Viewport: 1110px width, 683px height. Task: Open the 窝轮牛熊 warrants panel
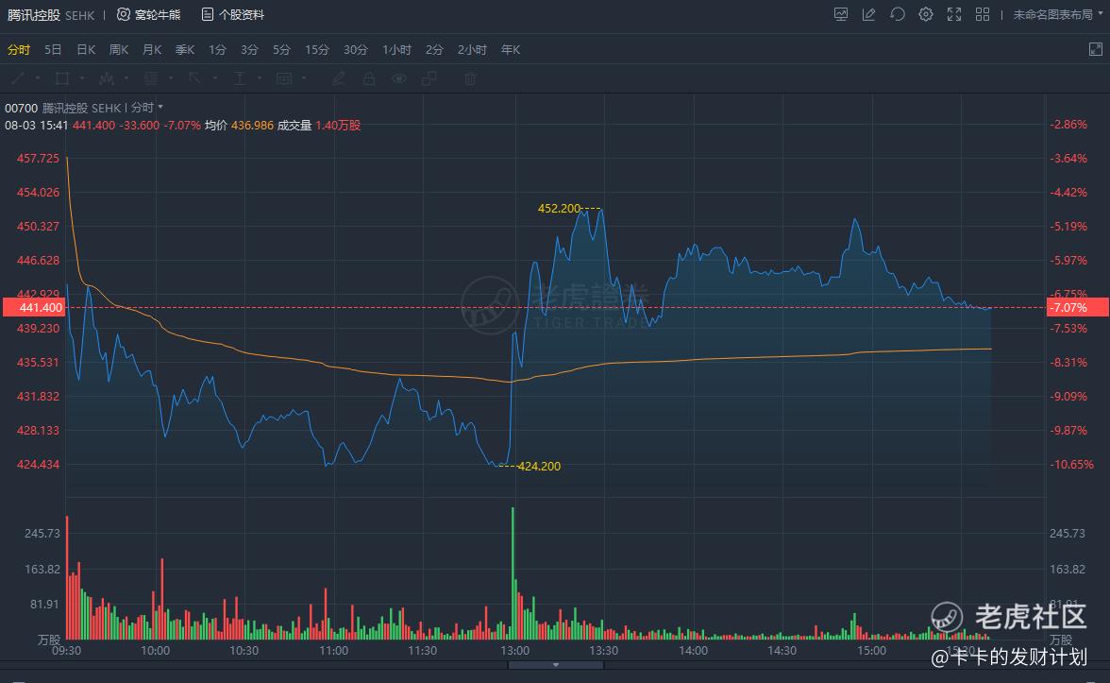tap(149, 15)
